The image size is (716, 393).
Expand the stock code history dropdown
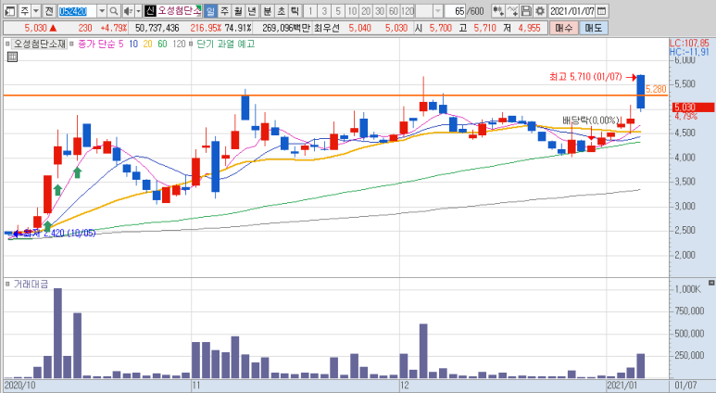tap(99, 11)
